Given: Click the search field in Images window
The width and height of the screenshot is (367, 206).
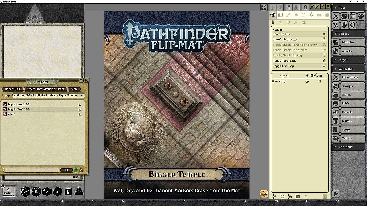Looking at the screenshot, I should [32, 170].
